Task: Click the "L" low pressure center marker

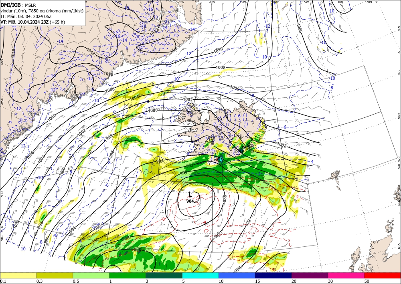Action: 190,195
